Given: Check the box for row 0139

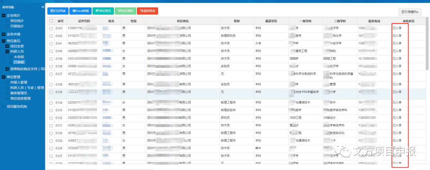Looking at the screenshot, I should pyautogui.click(x=51, y=59).
